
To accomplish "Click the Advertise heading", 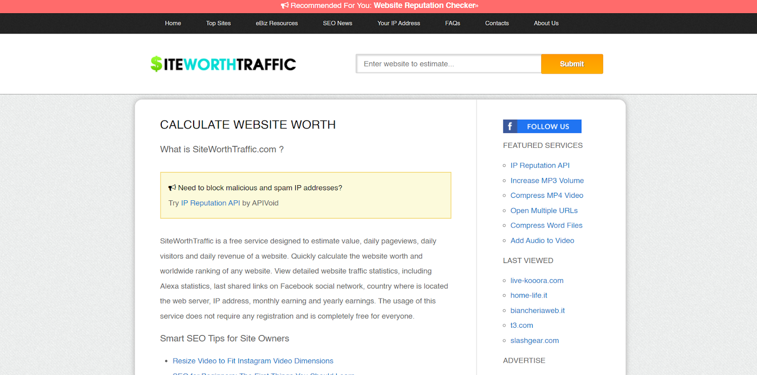I will [x=524, y=360].
